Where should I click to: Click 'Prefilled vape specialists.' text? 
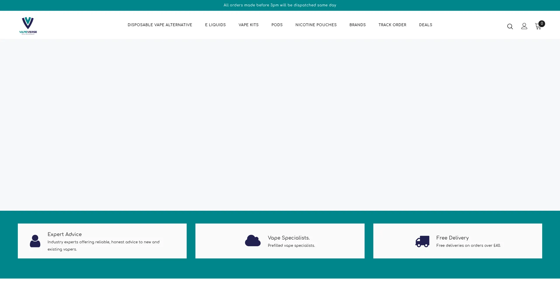coord(291,246)
